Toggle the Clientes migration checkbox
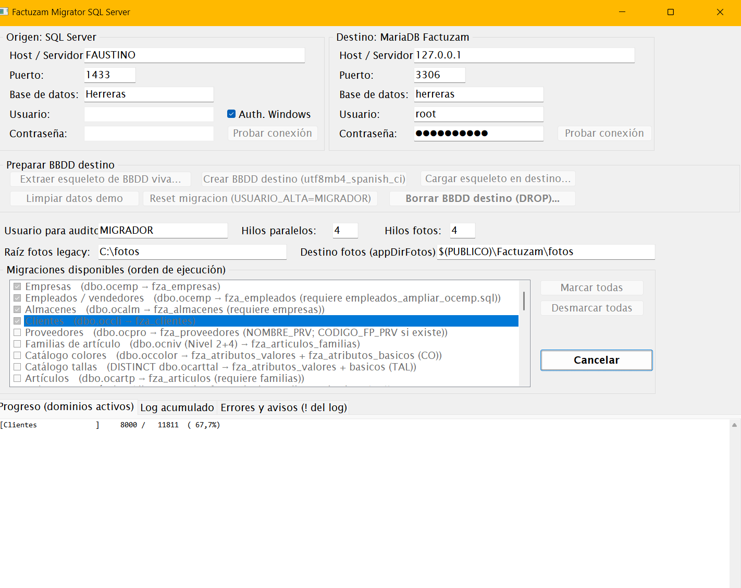Screen dimensions: 741x588 [x=17, y=321]
